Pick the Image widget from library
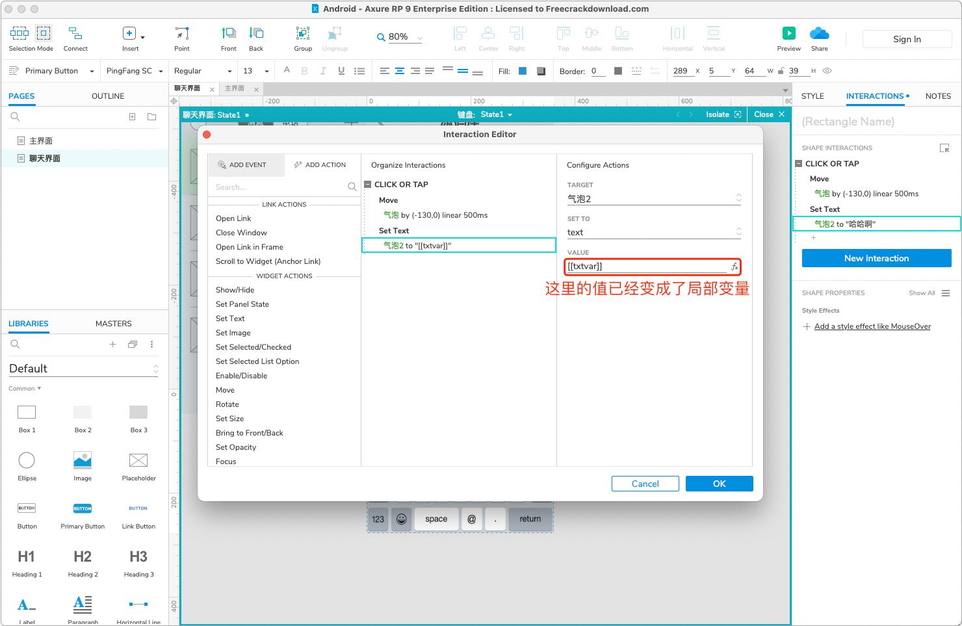 (83, 460)
